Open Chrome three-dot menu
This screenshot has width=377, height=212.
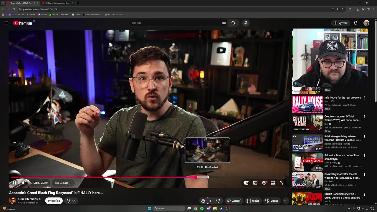click(x=374, y=9)
